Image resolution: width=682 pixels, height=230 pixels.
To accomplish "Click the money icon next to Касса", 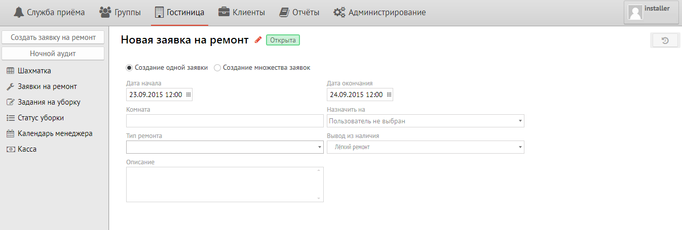I will pyautogui.click(x=10, y=150).
